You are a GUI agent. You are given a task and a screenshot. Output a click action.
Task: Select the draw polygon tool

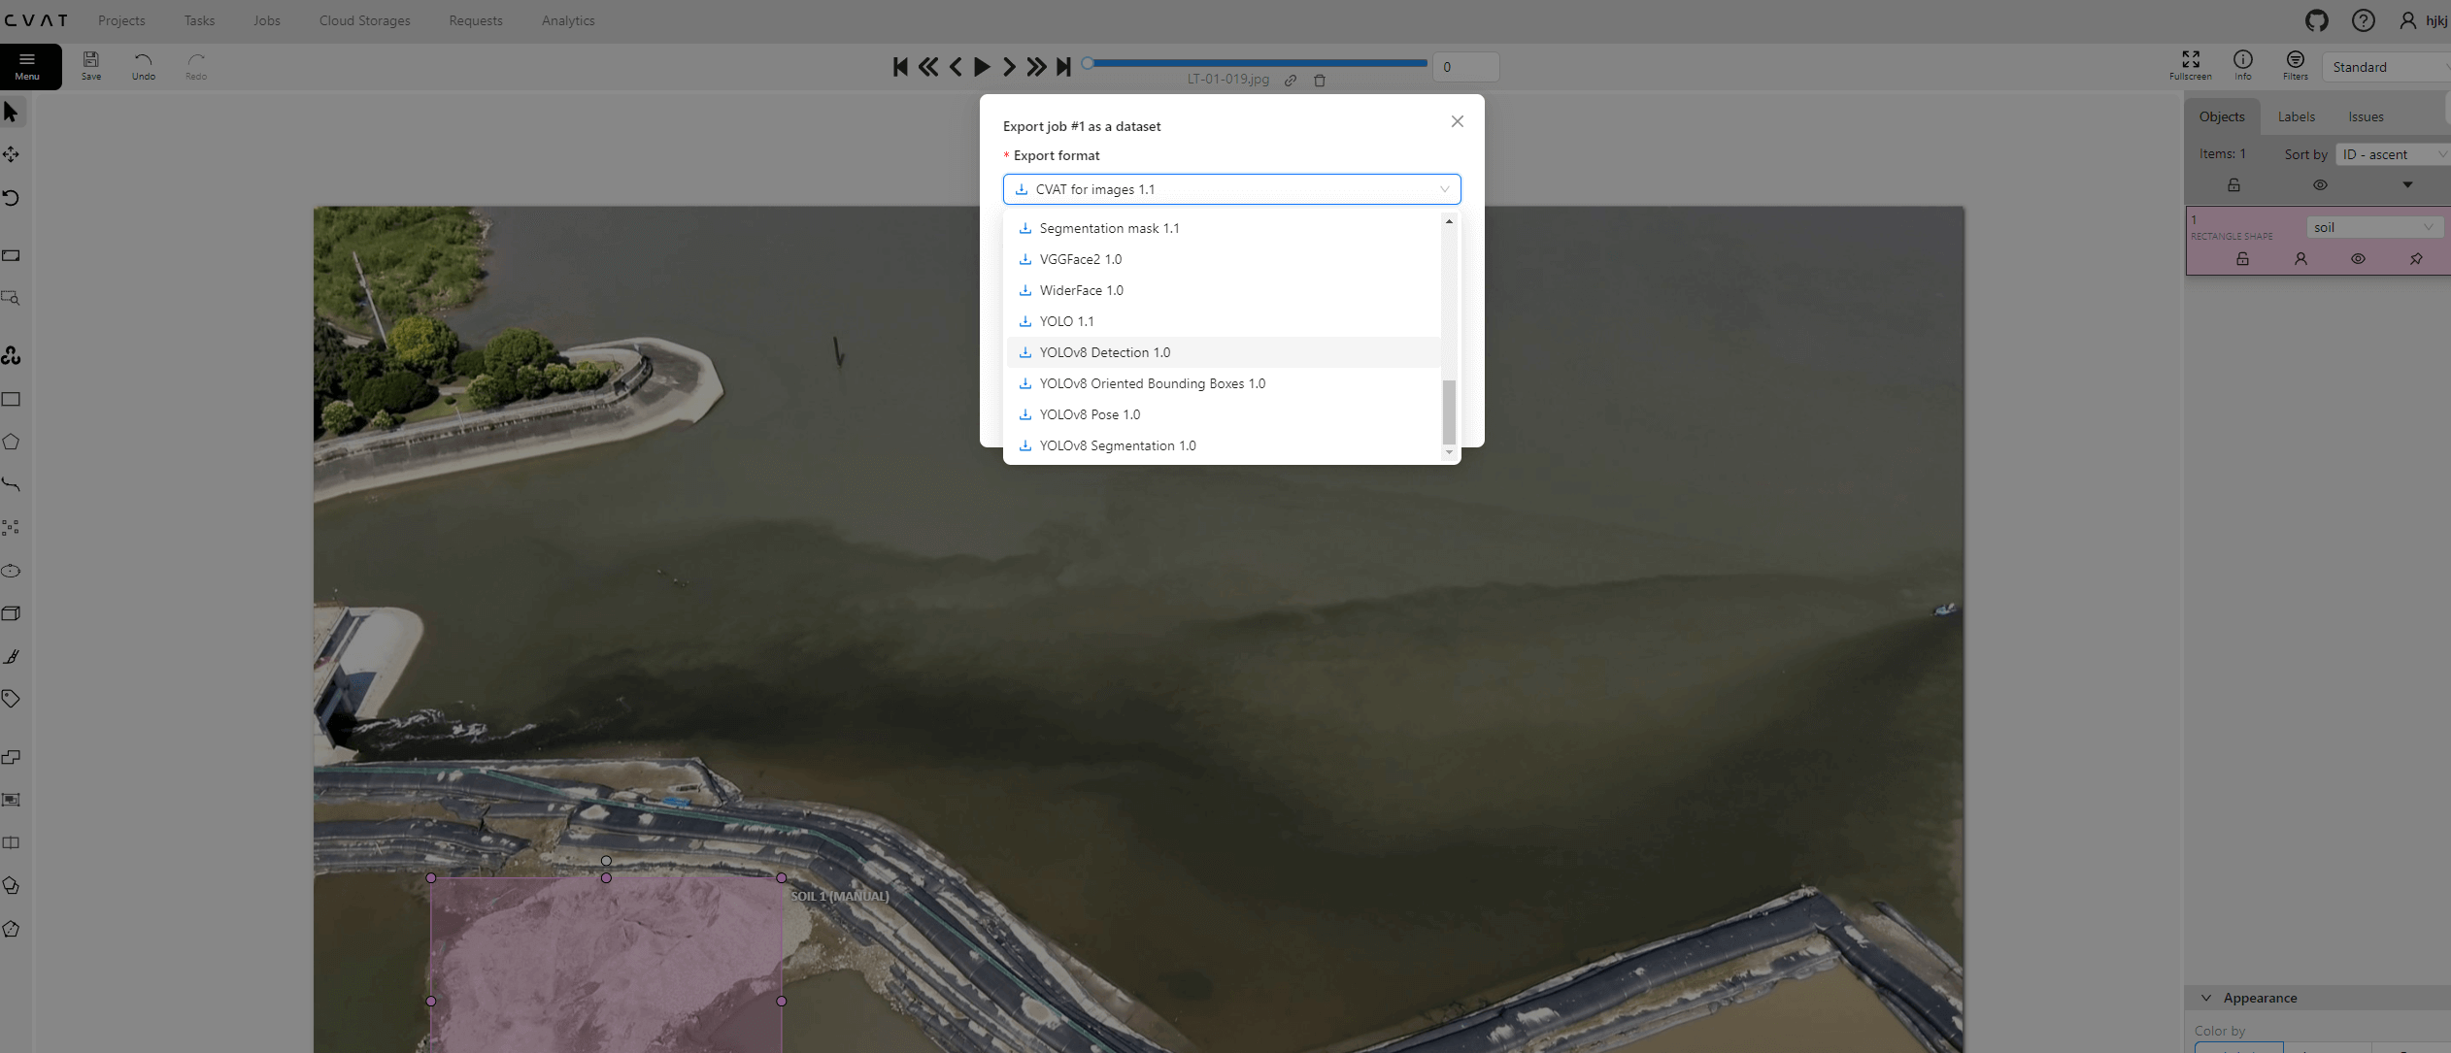click(x=12, y=443)
